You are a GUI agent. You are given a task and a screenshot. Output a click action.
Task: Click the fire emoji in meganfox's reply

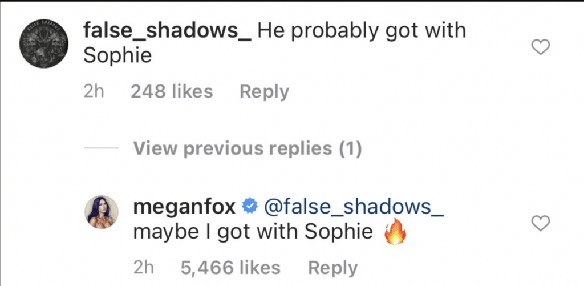pos(393,233)
